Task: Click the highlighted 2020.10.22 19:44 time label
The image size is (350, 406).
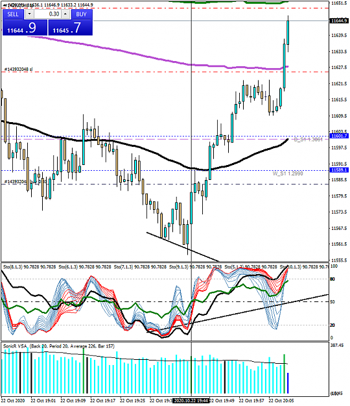Action: 191,401
